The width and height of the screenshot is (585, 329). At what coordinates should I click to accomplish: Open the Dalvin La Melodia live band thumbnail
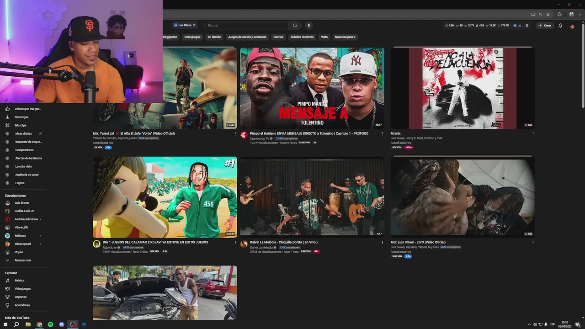[312, 197]
